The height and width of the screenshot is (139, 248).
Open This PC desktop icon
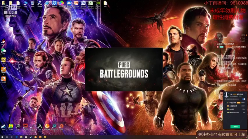pyautogui.click(x=25, y=4)
